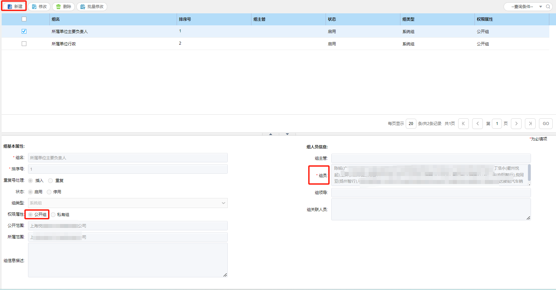Go to next page arrow
Image resolution: width=556 pixels, height=290 pixels.
click(x=516, y=124)
